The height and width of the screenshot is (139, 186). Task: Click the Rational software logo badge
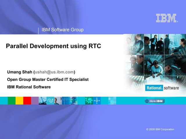click(x=162, y=88)
